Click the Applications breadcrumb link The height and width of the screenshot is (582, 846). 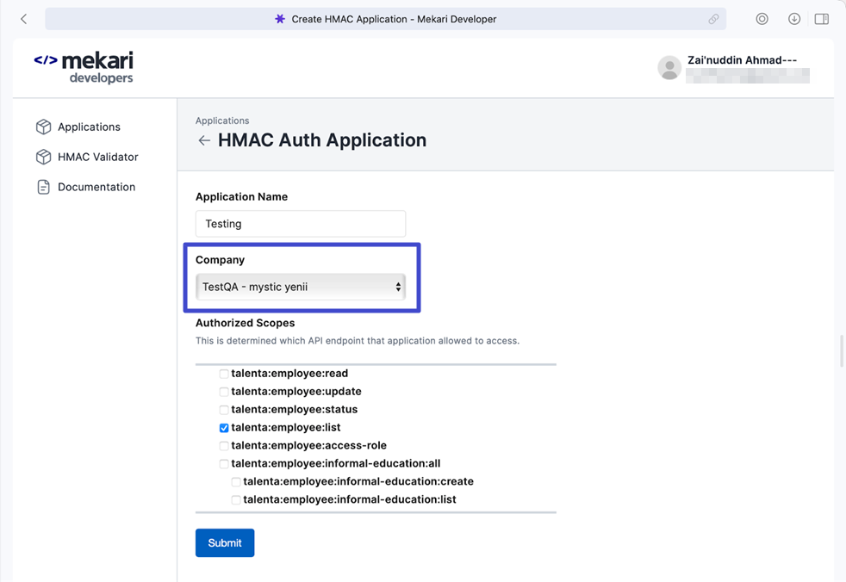tap(222, 121)
